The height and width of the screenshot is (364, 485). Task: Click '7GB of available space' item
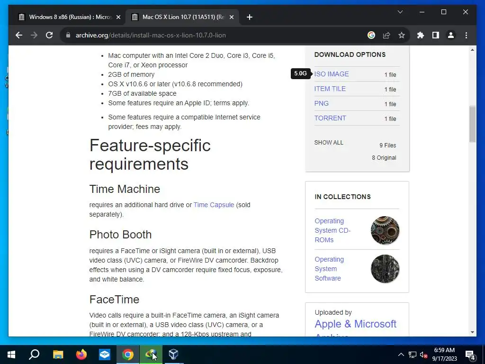[x=142, y=93]
